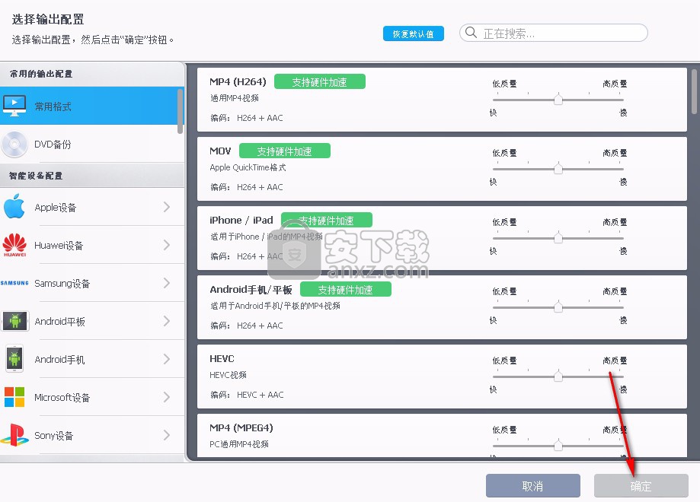Click the PC通用MP4视频 description
The width and height of the screenshot is (700, 502).
pos(239,444)
